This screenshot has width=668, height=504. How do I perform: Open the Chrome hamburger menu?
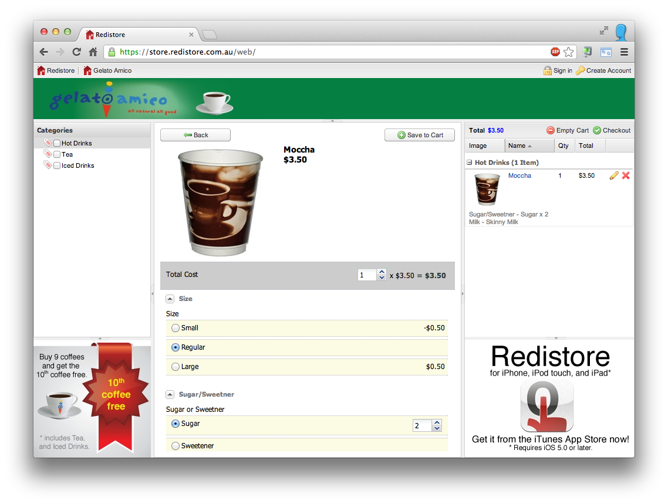point(624,52)
